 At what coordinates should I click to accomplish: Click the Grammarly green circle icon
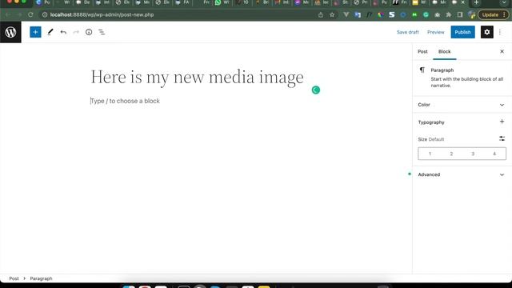coord(316,90)
